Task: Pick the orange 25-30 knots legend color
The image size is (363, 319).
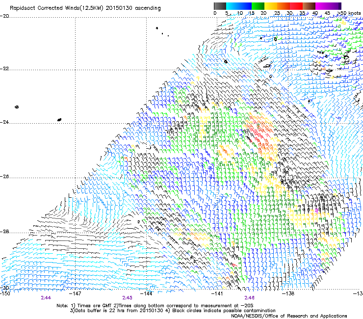Action: pyautogui.click(x=284, y=6)
